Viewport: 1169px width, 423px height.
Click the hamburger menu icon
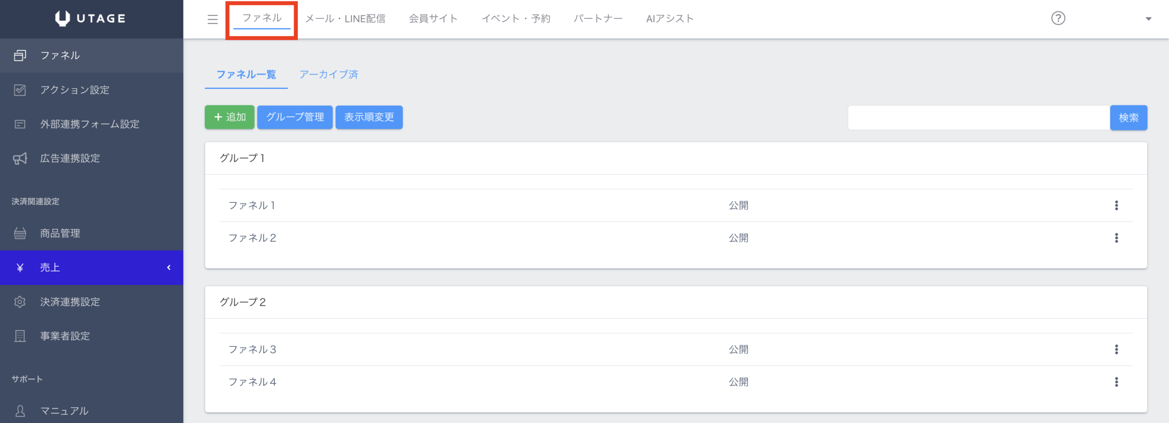[x=212, y=19]
